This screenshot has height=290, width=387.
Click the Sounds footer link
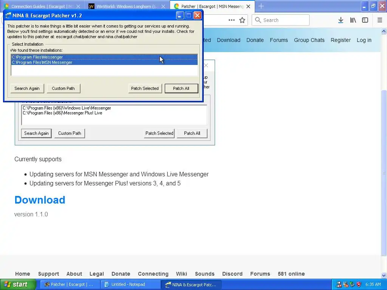(x=204, y=274)
